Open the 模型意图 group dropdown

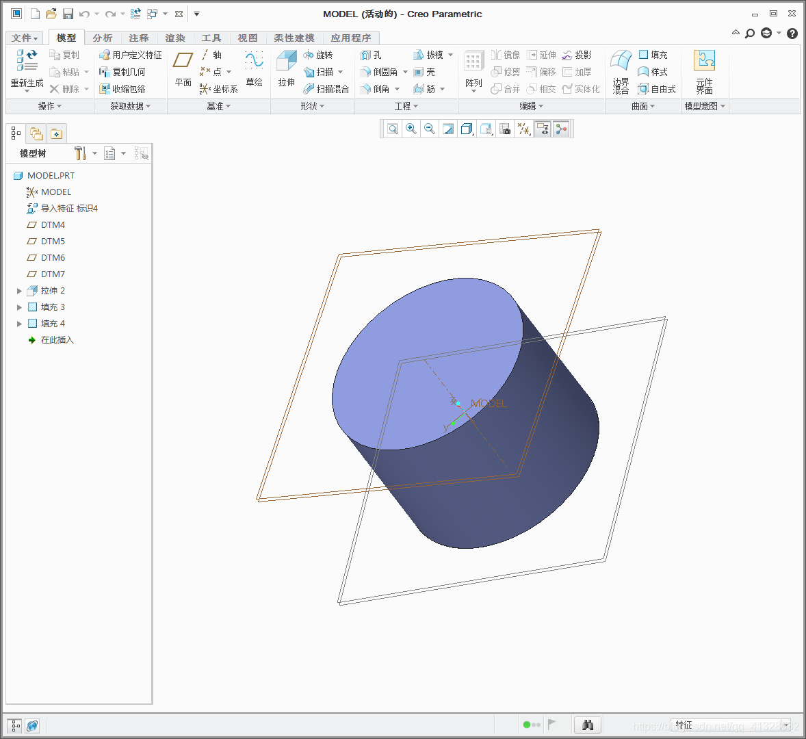[705, 106]
